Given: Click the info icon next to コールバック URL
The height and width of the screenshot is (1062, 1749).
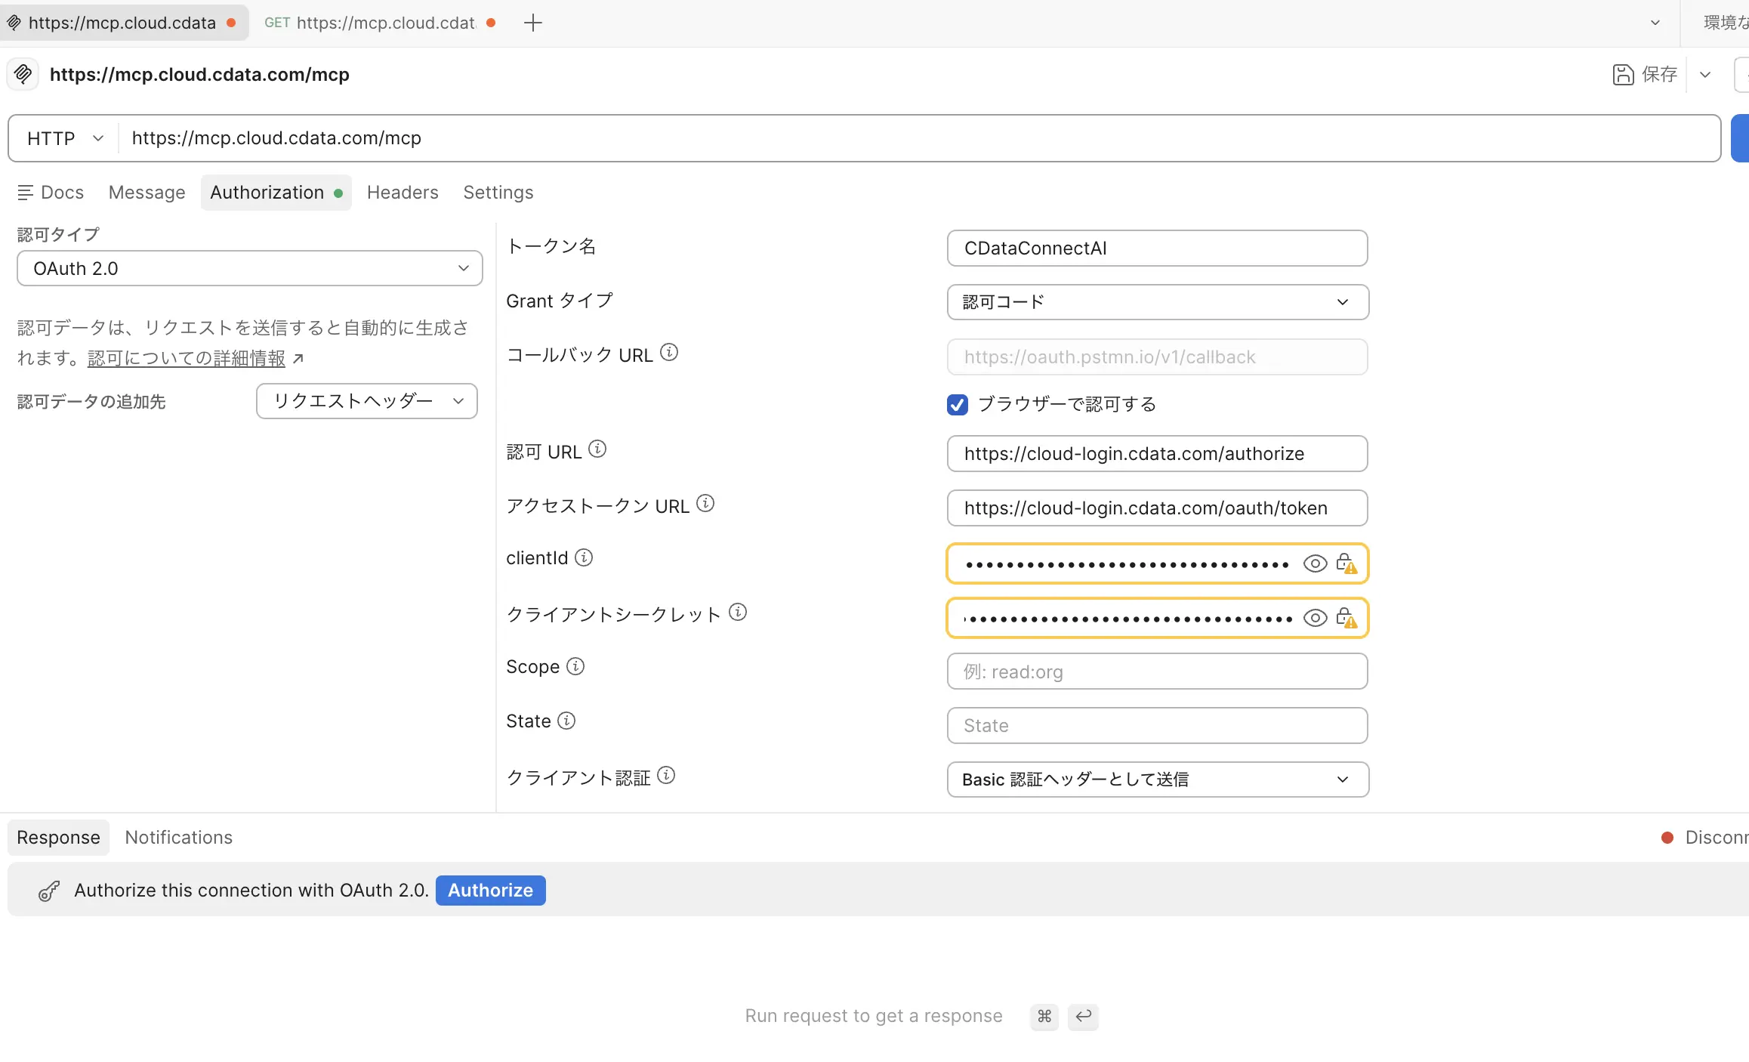Looking at the screenshot, I should (669, 351).
